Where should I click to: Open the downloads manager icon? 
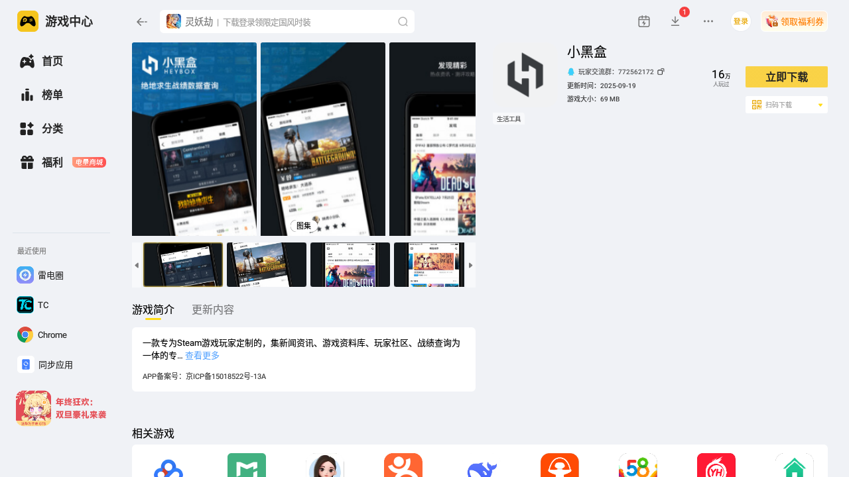pyautogui.click(x=675, y=21)
